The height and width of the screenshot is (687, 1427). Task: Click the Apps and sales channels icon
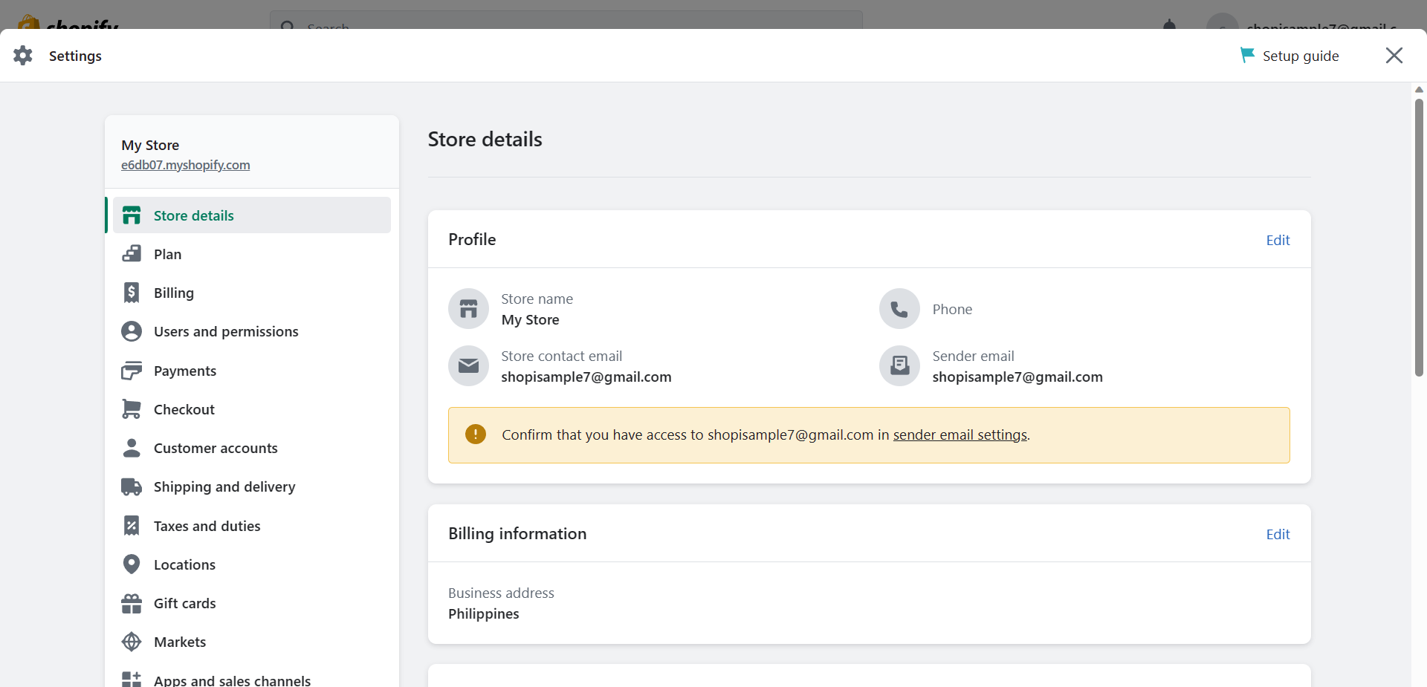pos(132,680)
